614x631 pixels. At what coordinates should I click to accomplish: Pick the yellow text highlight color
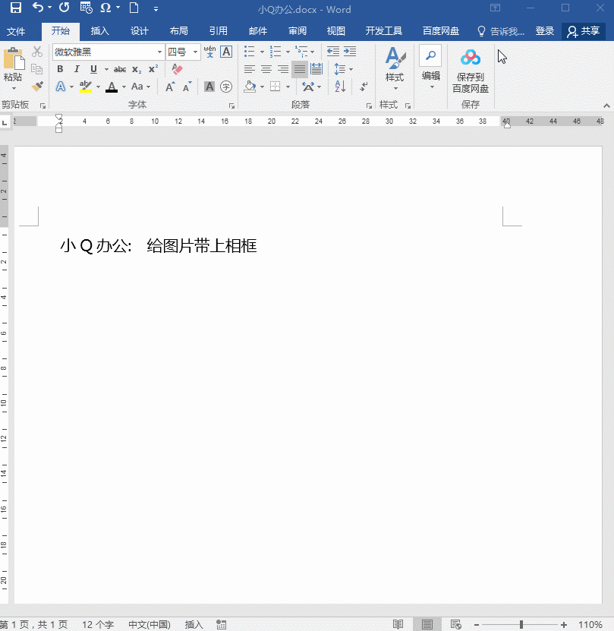(85, 86)
